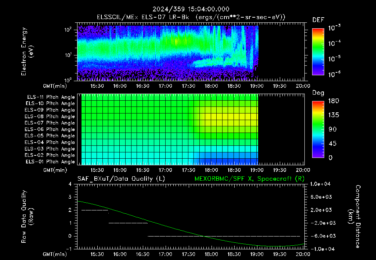Select the ELS-08 Pitch Angle row label
Viewport: 376px width, 260px height.
coord(50,116)
